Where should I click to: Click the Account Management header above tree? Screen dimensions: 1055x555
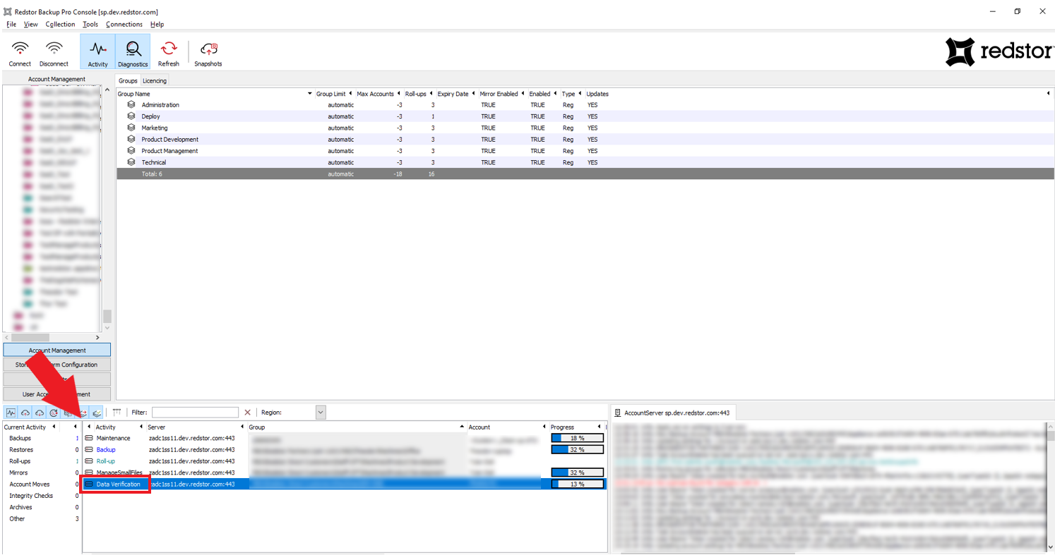point(57,79)
